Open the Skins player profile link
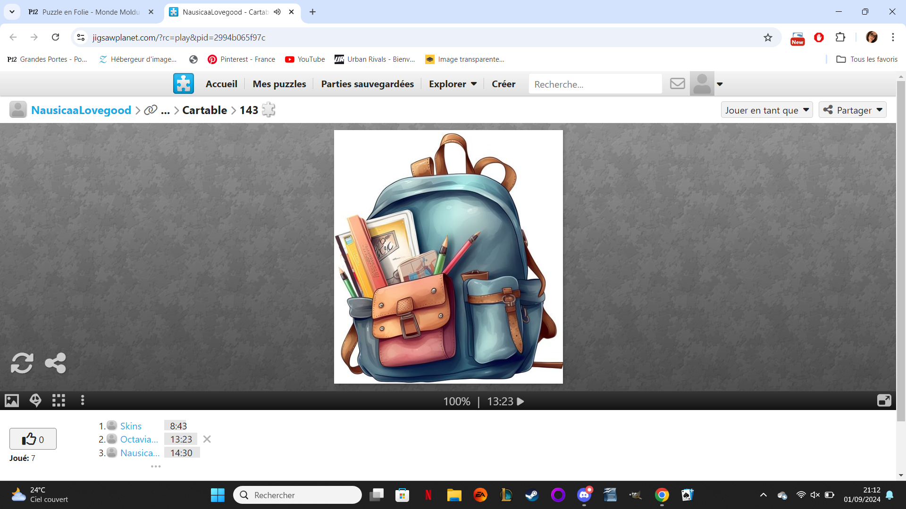Screen dimensions: 906x509 (x=131, y=426)
